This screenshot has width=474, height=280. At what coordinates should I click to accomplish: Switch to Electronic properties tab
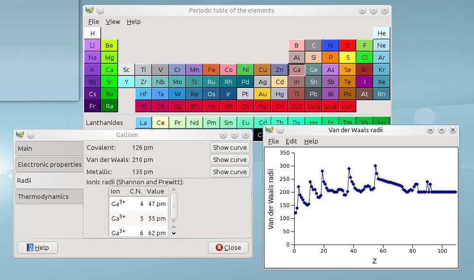pos(49,164)
